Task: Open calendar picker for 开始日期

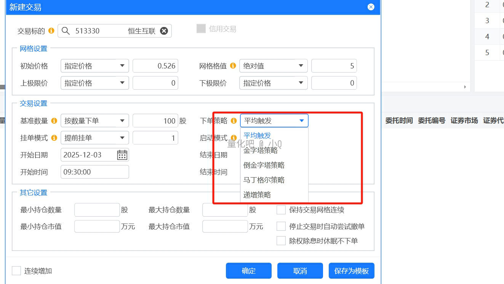Action: pyautogui.click(x=122, y=155)
